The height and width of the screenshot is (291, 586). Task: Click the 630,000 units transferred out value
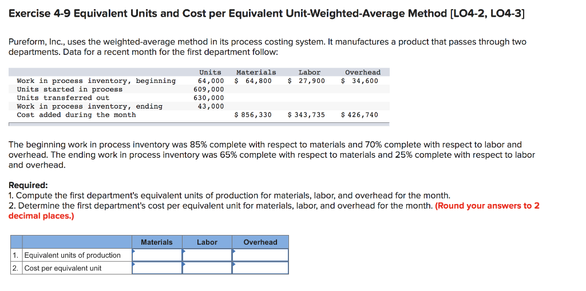tap(209, 98)
